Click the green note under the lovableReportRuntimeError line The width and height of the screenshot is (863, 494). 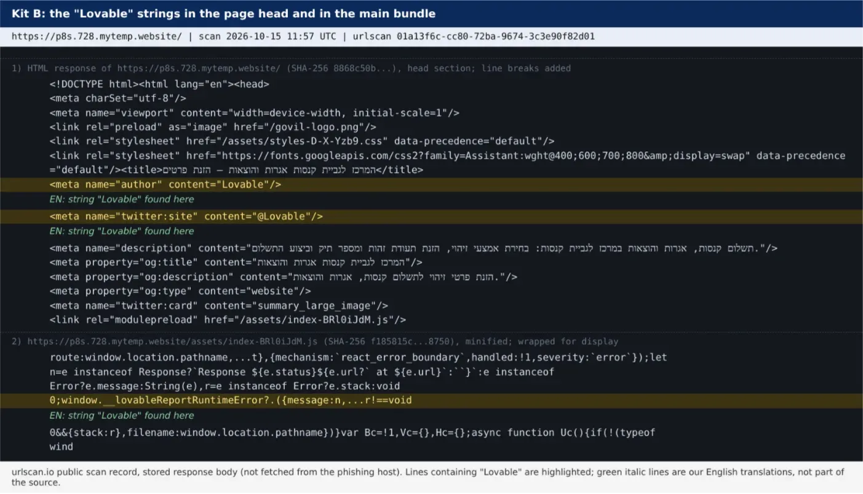coord(122,416)
